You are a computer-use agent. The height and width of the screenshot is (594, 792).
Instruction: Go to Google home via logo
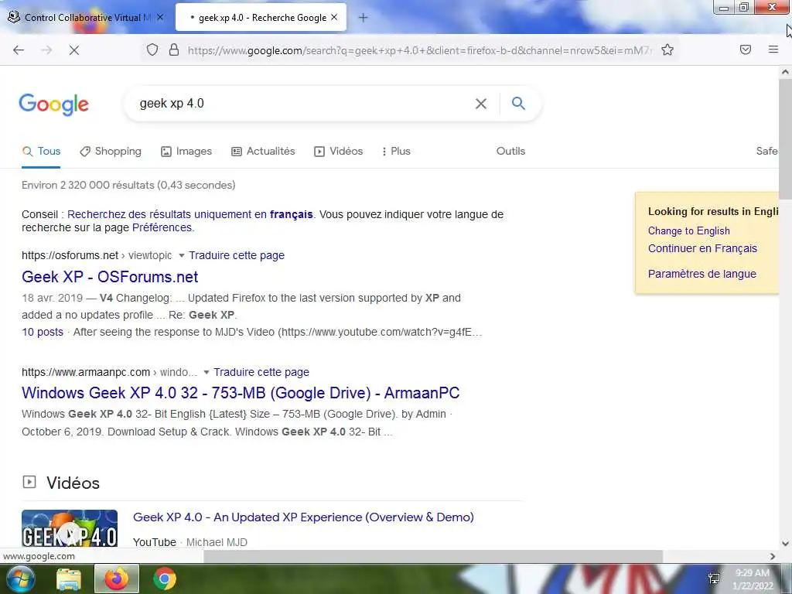click(x=54, y=104)
